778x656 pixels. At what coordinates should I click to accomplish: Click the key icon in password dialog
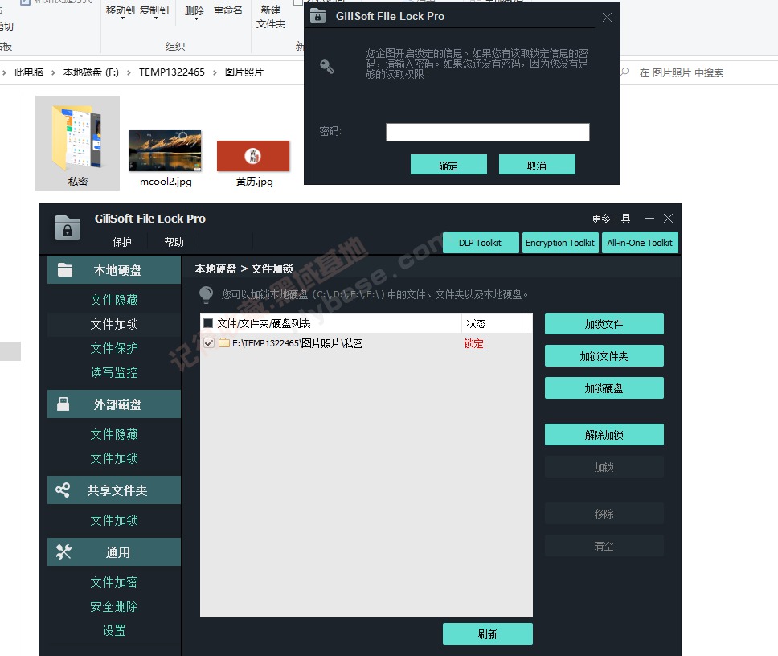tap(327, 67)
